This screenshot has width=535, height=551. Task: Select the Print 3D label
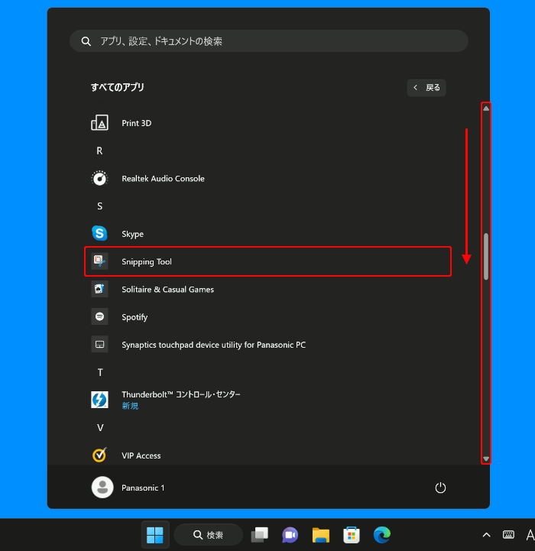(136, 123)
